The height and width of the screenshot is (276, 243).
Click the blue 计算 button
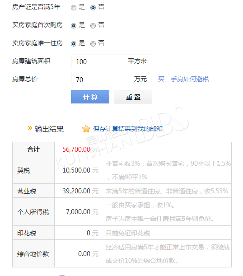coord(90,97)
